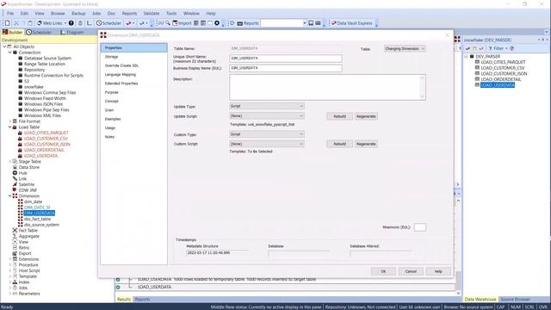Click the monitor icon after the reports combo
The height and width of the screenshot is (310, 551).
(311, 23)
